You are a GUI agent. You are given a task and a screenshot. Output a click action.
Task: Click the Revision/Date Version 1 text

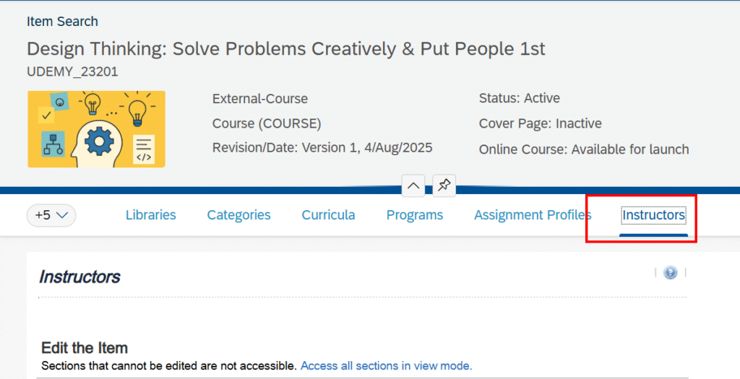[322, 148]
